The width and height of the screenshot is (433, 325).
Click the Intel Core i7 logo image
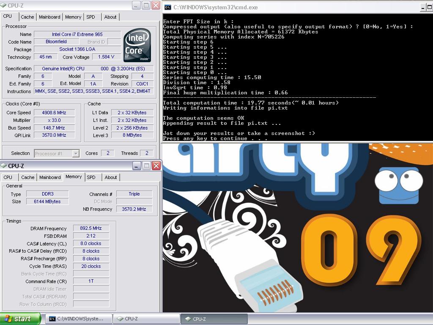point(137,45)
